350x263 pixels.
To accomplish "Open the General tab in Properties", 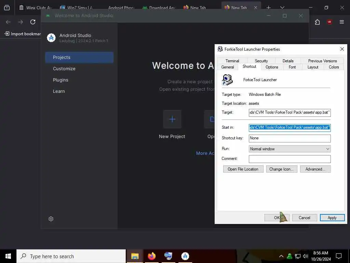I will click(227, 67).
